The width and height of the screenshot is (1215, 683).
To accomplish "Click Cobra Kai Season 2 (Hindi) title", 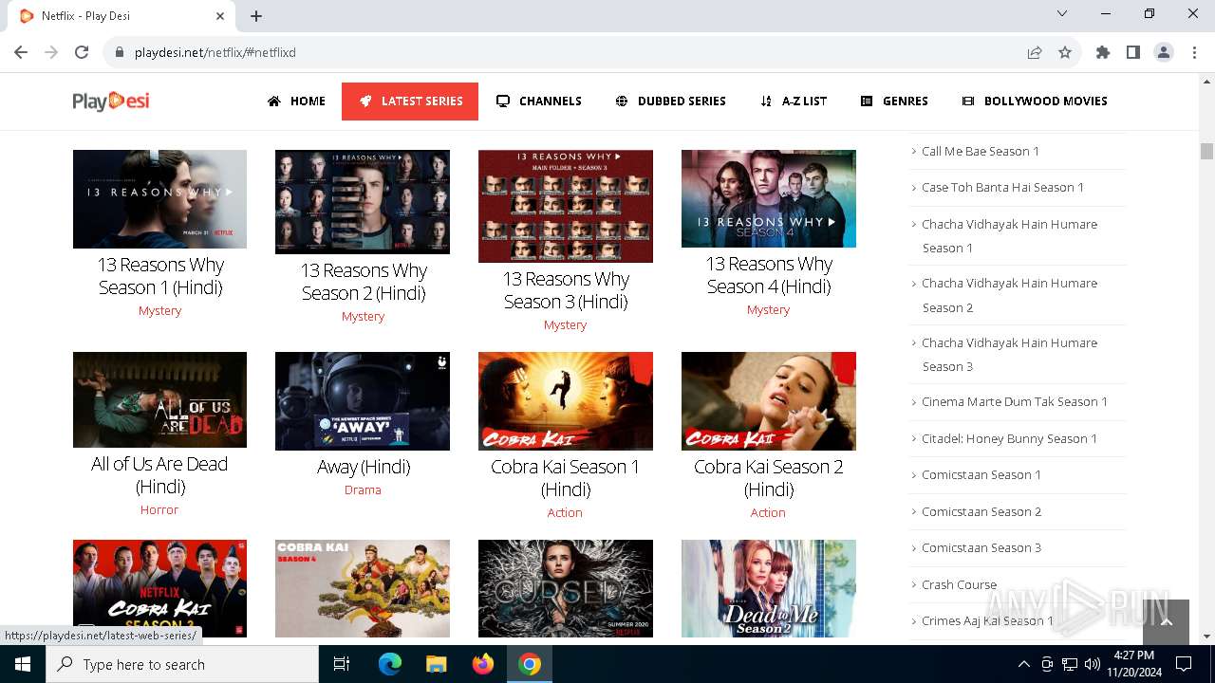I will click(x=769, y=477).
